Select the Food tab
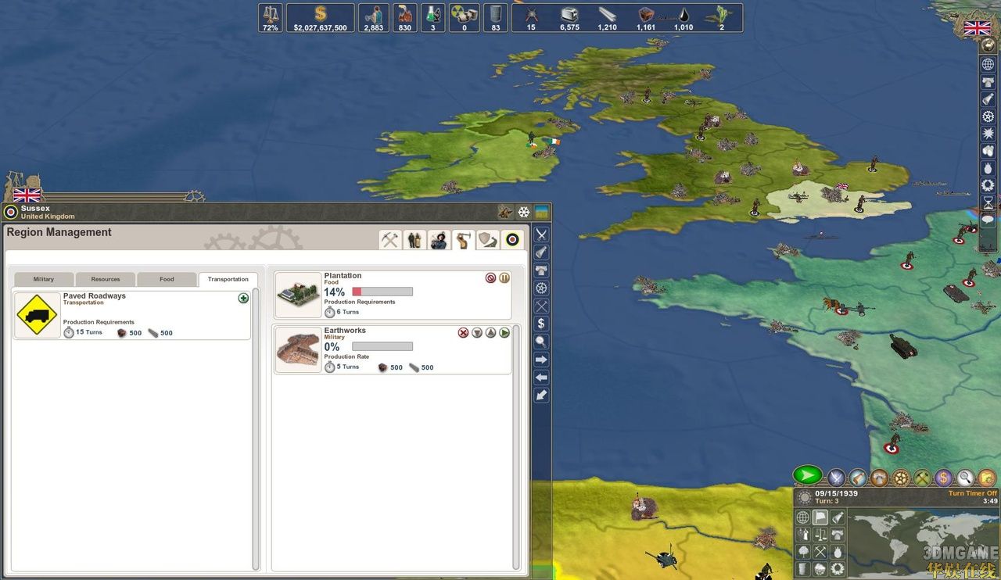1001x580 pixels. point(167,279)
